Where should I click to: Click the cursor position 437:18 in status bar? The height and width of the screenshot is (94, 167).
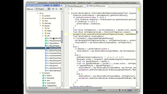[86, 90]
